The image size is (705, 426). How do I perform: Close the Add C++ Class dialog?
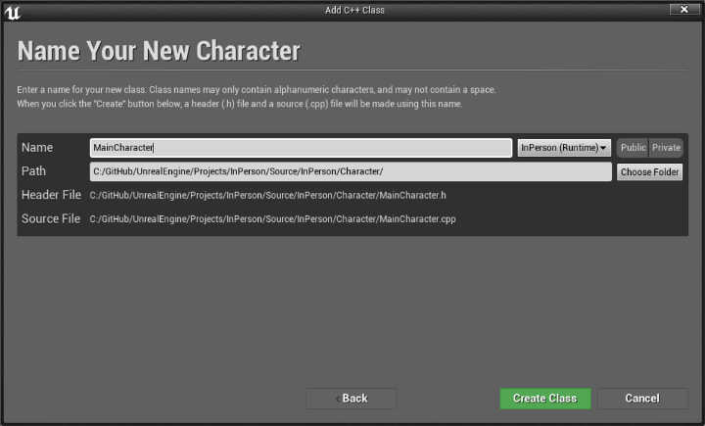683,9
